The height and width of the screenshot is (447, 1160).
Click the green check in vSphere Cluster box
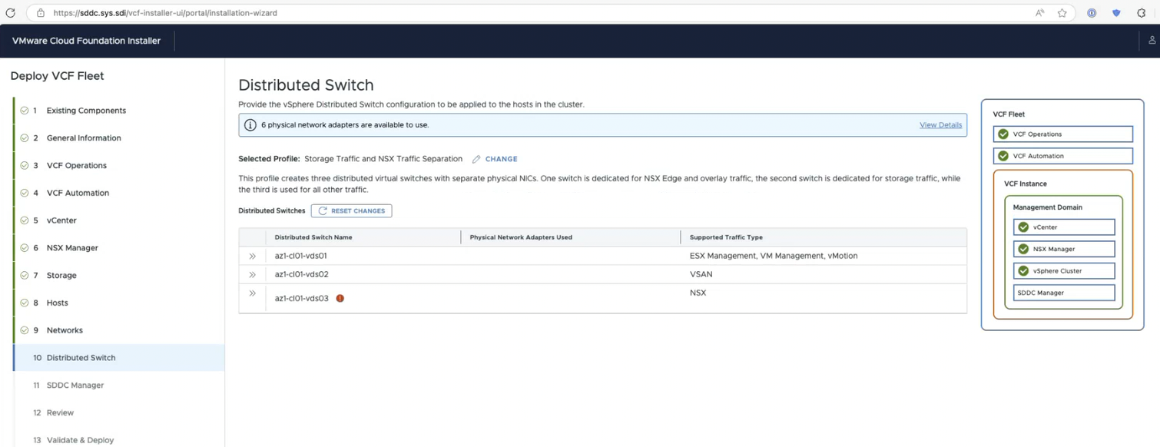(1023, 271)
